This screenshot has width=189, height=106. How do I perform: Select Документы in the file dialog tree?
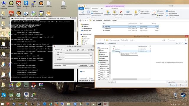(103, 52)
